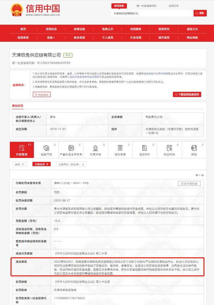Open the 个人信用 navigation item
This screenshot has height=305, width=214.
(x=107, y=38)
